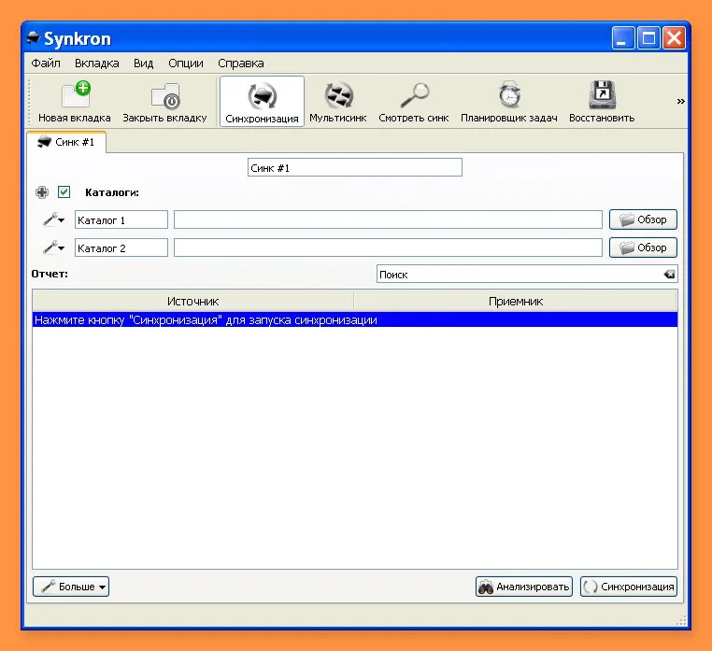Screen dimensions: 712x651
Task: Click the bottom Синхронизация button
Action: click(629, 587)
